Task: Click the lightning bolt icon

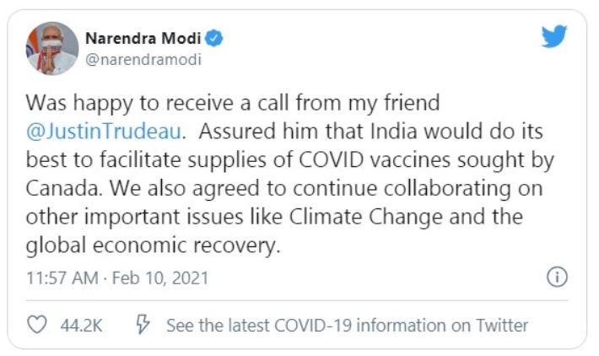Action: click(x=143, y=325)
